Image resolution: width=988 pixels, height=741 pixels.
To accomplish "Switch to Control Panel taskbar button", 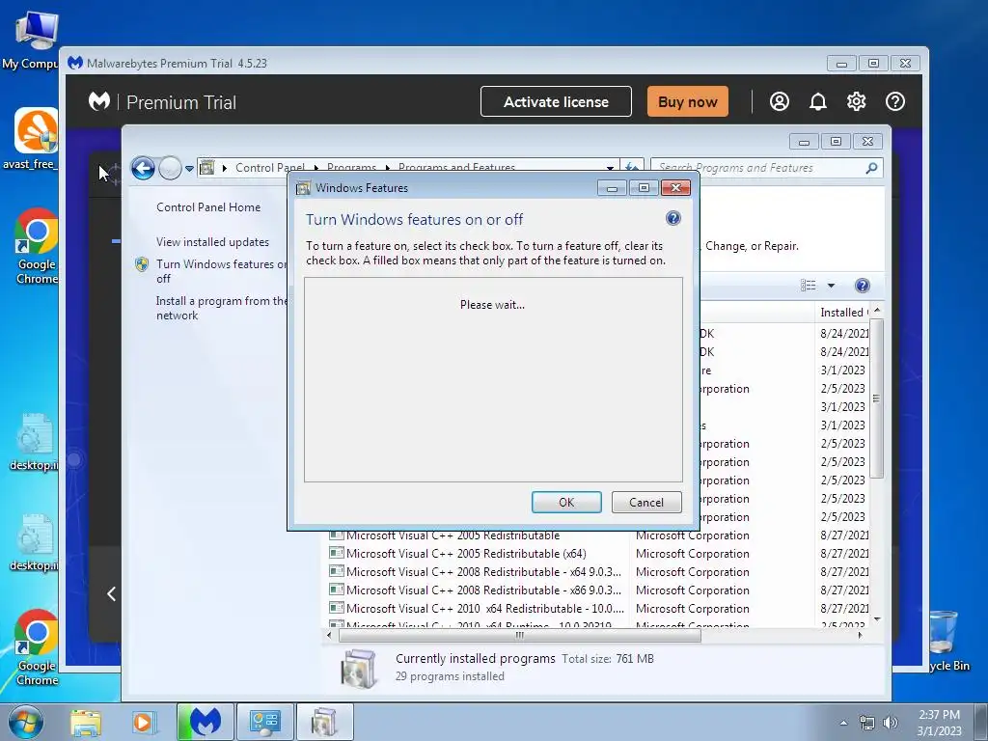I will coord(264,722).
